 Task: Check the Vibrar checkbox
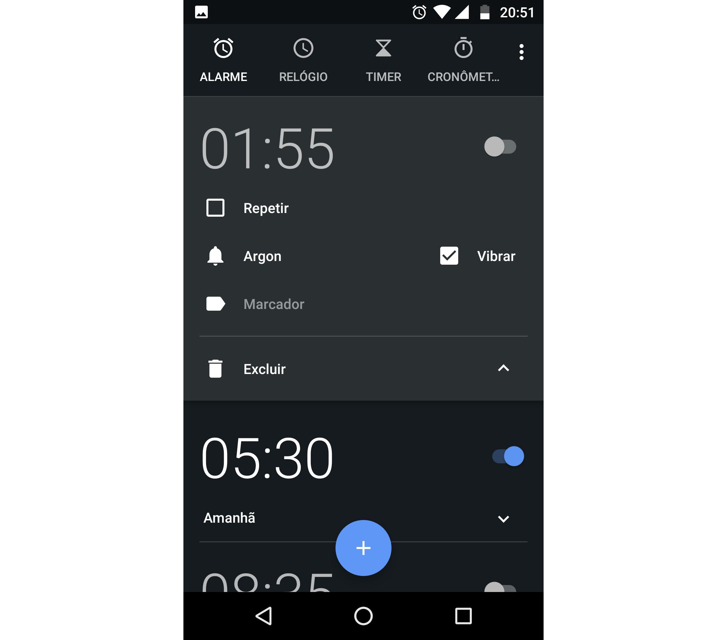448,255
